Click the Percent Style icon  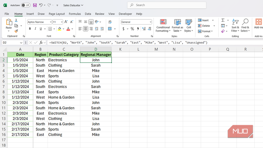[132, 29]
